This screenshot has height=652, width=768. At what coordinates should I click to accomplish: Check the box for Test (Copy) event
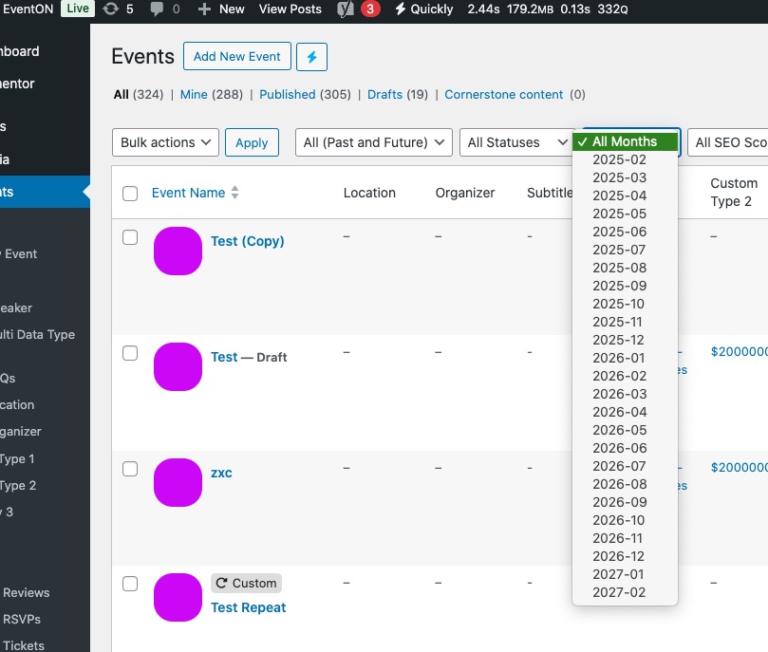click(x=130, y=237)
